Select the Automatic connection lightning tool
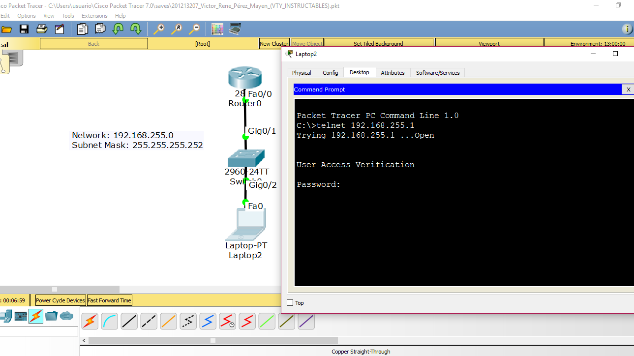Image resolution: width=634 pixels, height=356 pixels. pyautogui.click(x=90, y=321)
